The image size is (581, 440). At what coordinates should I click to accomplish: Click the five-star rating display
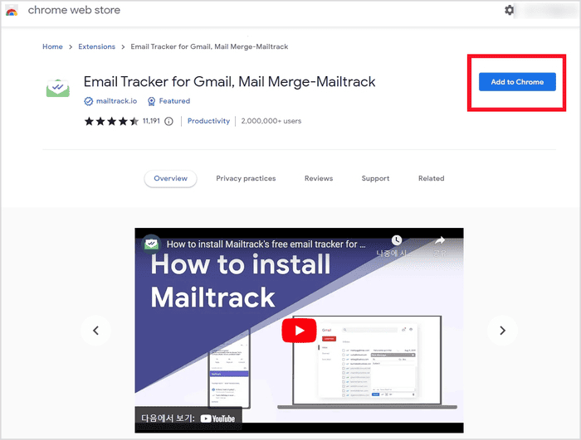pos(111,121)
